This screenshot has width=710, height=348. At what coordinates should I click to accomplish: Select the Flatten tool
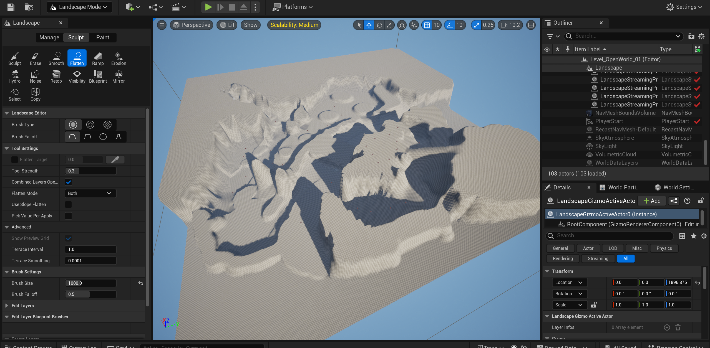click(77, 59)
